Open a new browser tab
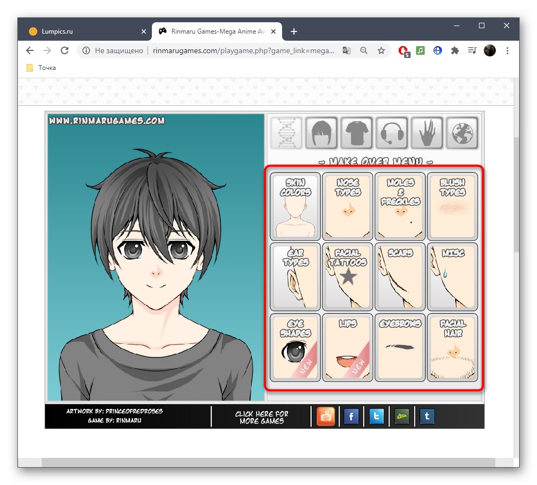Viewport: 537px width, 485px height. coord(294,31)
